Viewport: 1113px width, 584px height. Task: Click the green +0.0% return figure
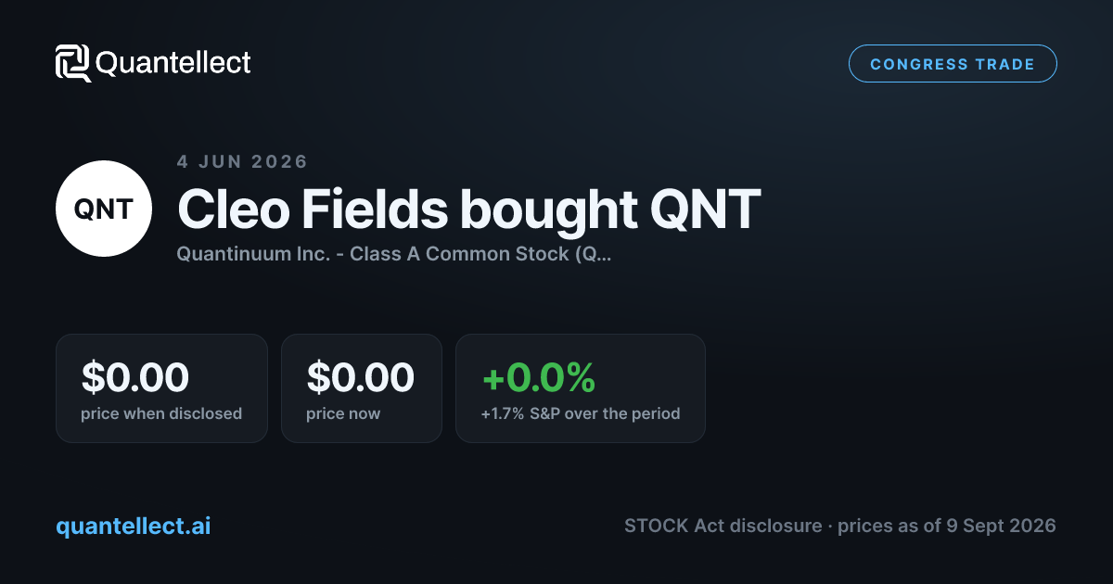(x=538, y=377)
